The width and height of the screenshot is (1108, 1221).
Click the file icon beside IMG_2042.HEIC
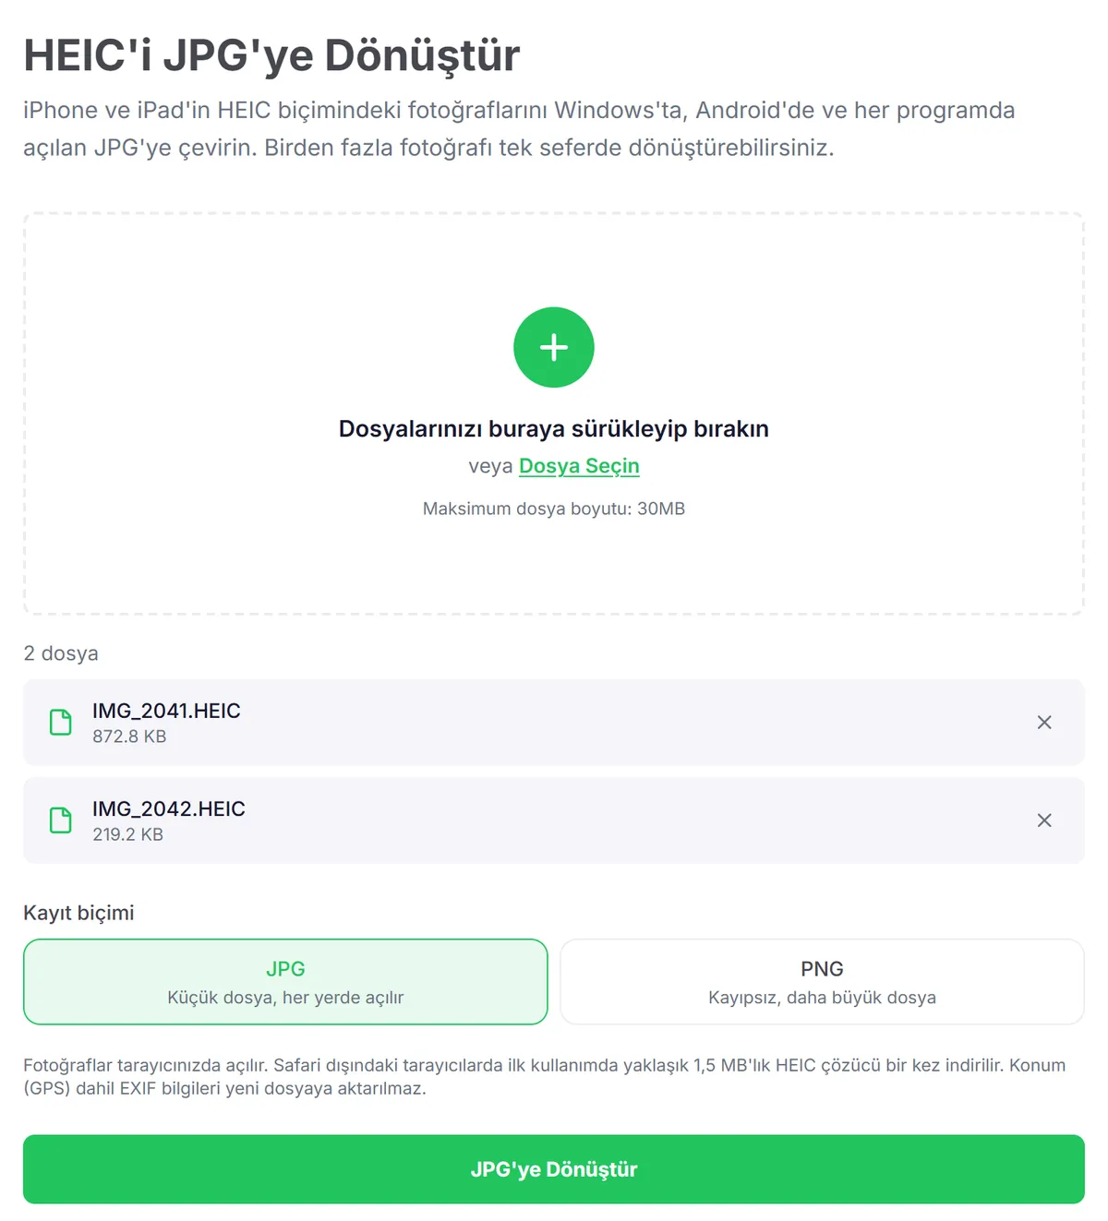pyautogui.click(x=61, y=820)
